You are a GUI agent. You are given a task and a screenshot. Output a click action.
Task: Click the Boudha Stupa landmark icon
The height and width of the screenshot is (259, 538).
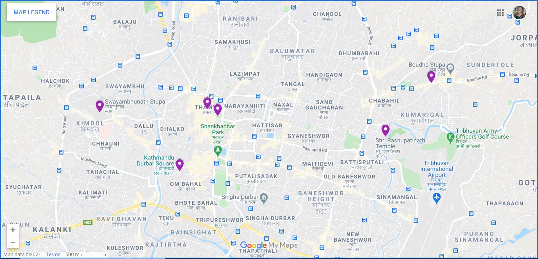click(450, 68)
